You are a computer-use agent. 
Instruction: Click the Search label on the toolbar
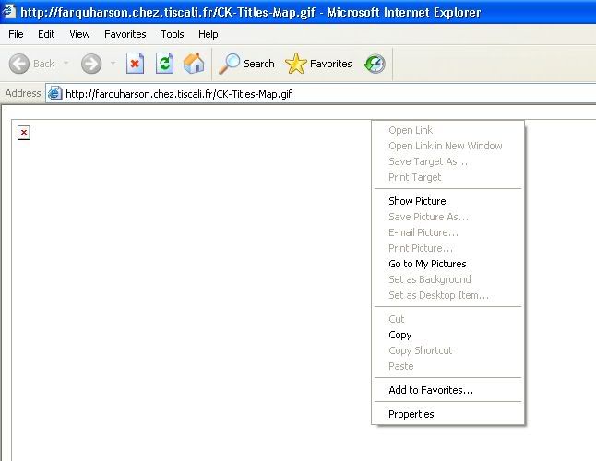259,64
